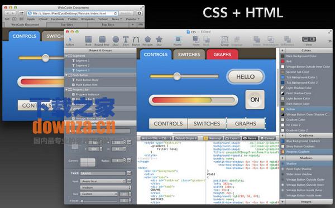Collapse the Push Button group
The width and height of the screenshot is (335, 208).
[66, 75]
